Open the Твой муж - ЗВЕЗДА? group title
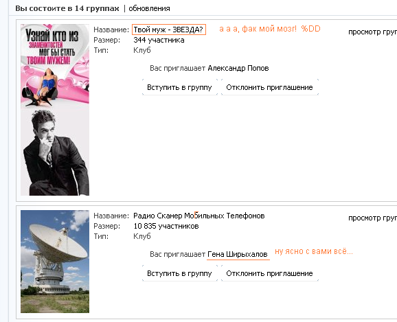The width and height of the screenshot is (397, 322). 168,30
